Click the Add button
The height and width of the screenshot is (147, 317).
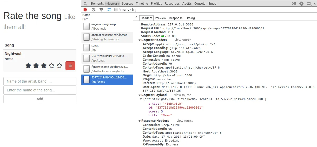[x=40, y=99]
